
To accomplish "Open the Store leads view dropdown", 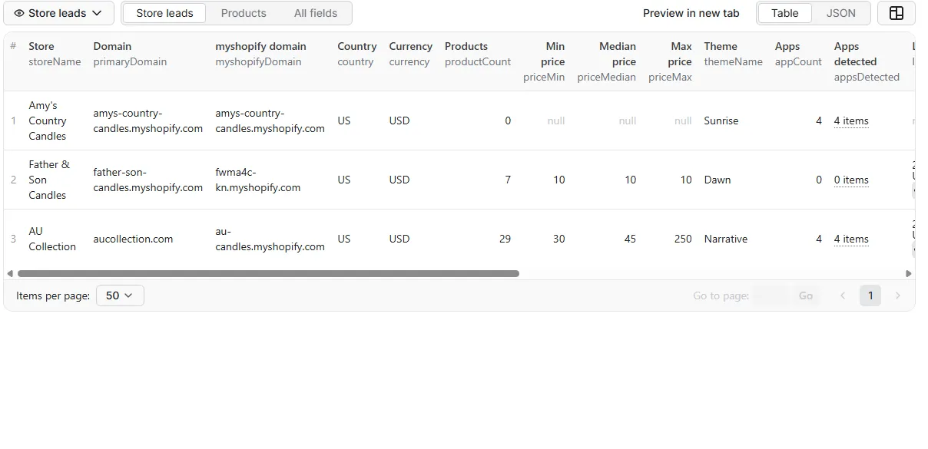I will tap(58, 13).
